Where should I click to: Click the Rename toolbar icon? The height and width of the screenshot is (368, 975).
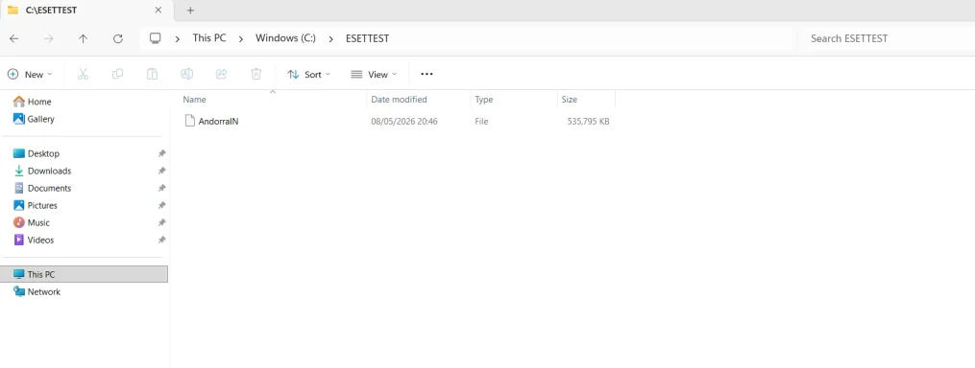tap(186, 75)
